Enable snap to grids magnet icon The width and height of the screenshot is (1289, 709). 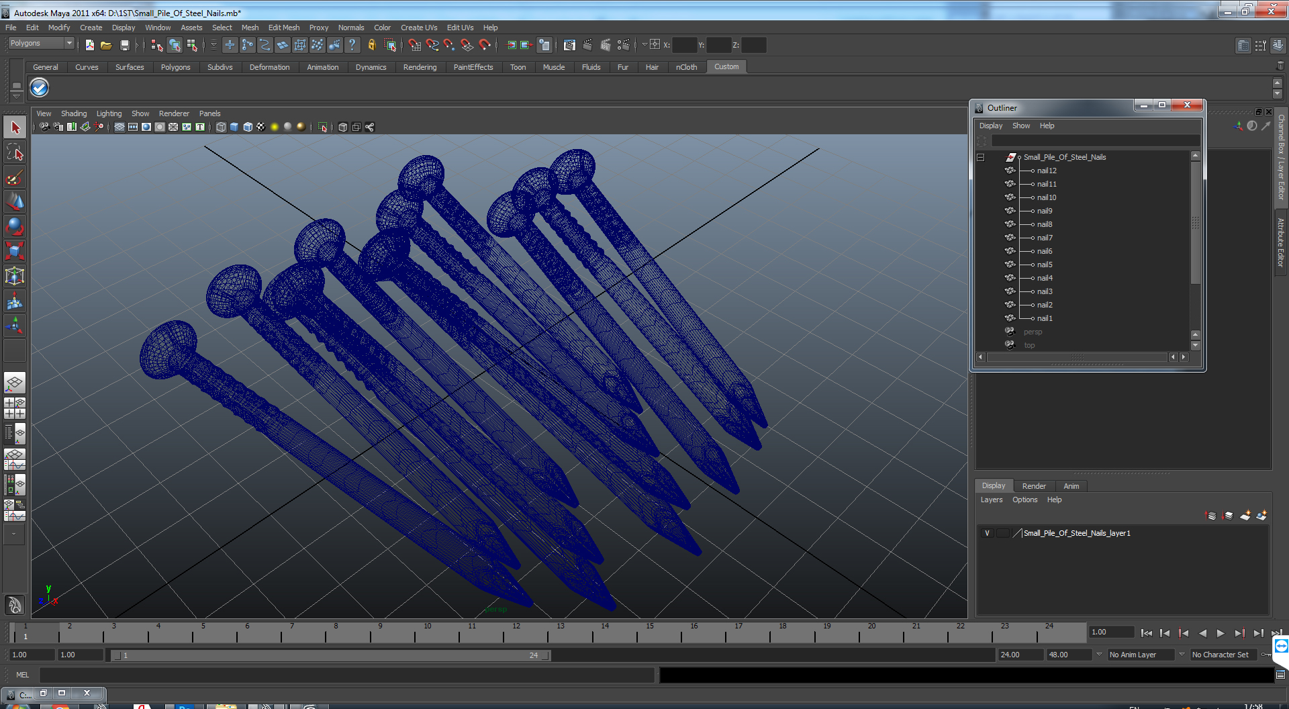click(x=414, y=45)
